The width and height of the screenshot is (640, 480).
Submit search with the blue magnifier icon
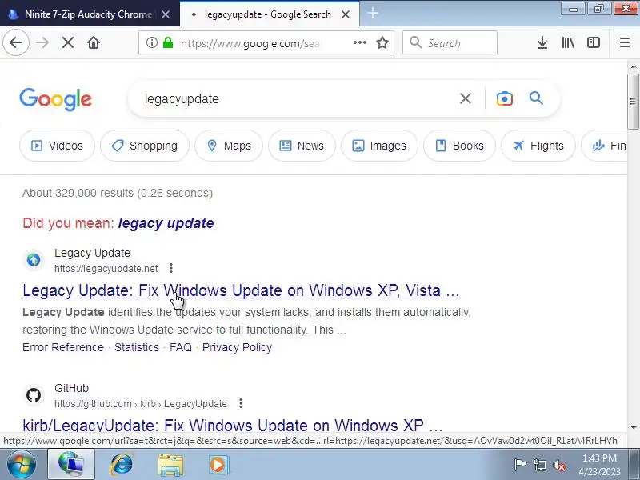pyautogui.click(x=536, y=98)
